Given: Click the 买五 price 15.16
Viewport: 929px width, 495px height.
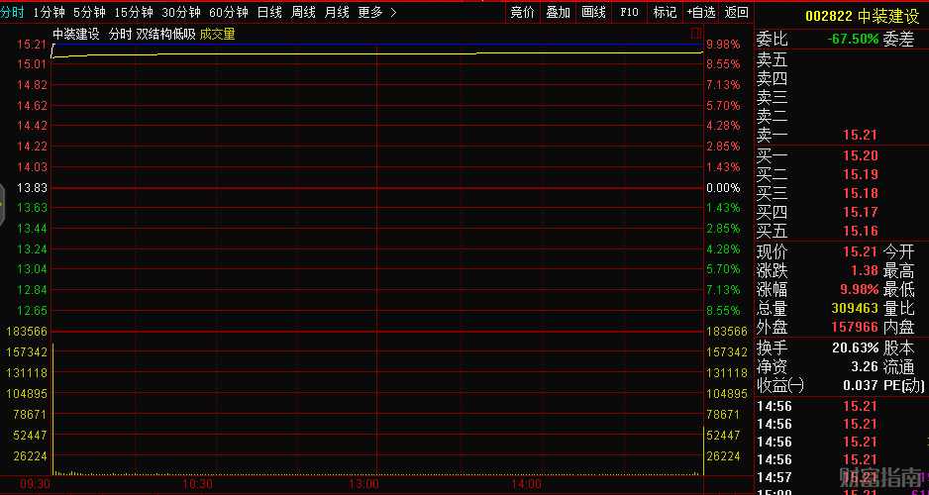Looking at the screenshot, I should coord(861,231).
